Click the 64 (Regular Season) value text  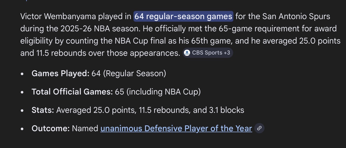[129, 74]
